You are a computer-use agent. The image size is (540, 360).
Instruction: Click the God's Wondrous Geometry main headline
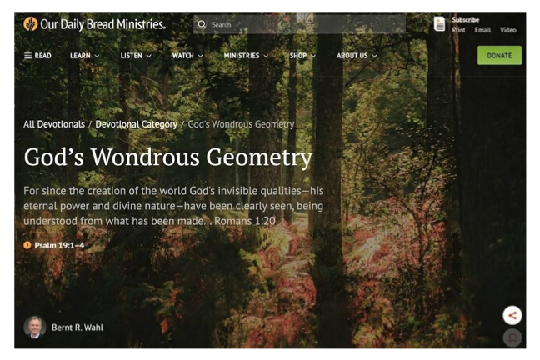[x=168, y=157]
